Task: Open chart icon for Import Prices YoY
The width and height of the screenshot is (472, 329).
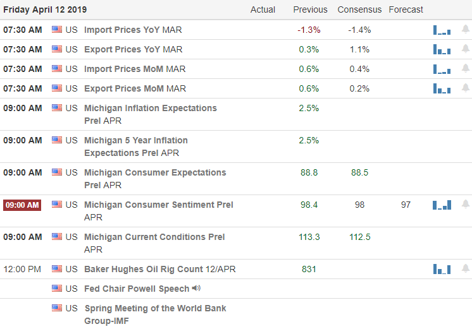Action: [442, 30]
